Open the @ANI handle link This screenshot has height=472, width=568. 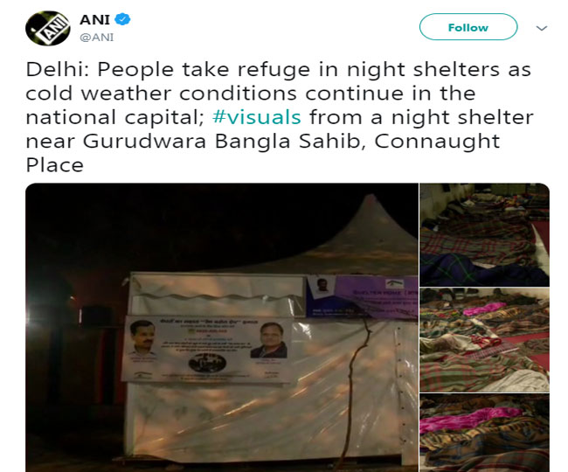(96, 38)
